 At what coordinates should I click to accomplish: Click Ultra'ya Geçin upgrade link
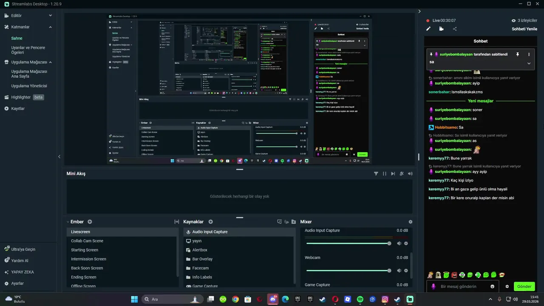(20, 249)
